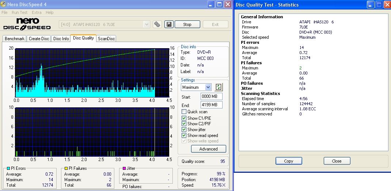Click the End position input field
391x191 pixels.
coord(211,105)
